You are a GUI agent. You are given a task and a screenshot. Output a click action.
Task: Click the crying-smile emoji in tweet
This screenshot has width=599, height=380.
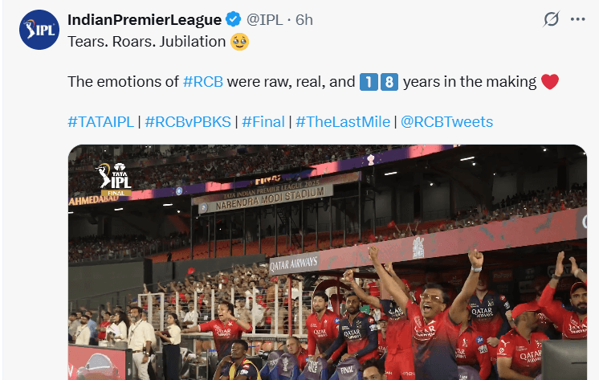239,42
